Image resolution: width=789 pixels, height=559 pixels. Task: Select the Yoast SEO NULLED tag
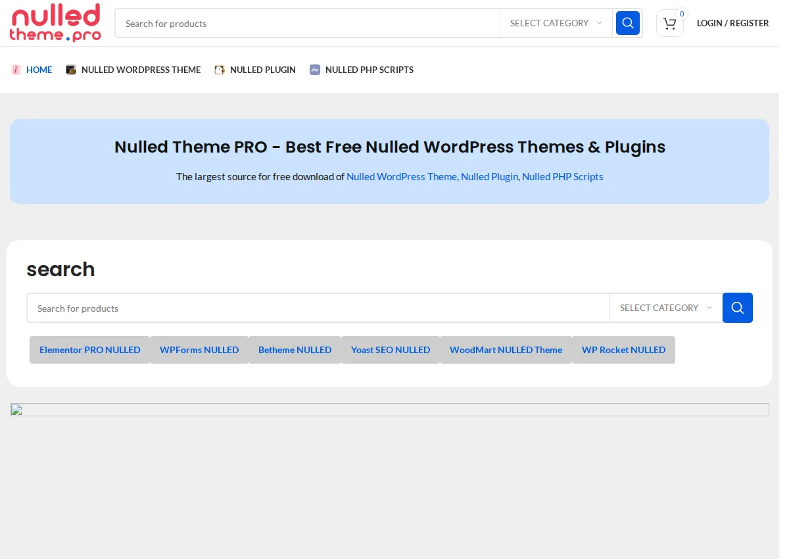coord(391,350)
